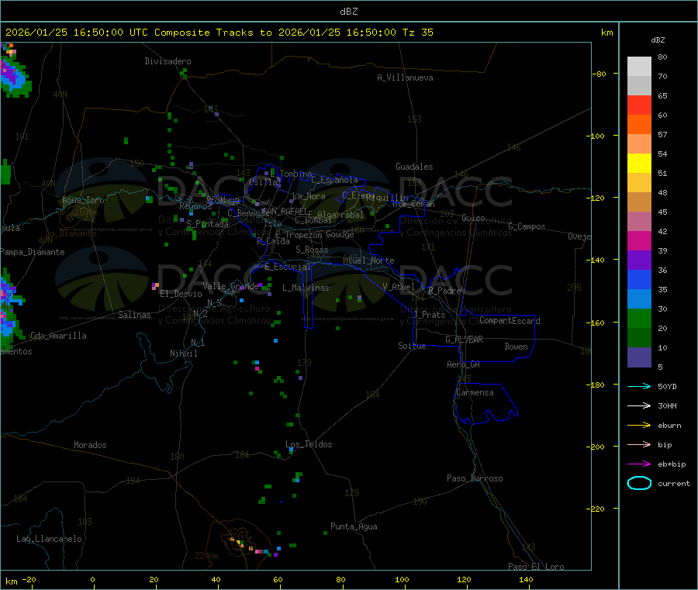Click the Guadales location label
The width and height of the screenshot is (698, 590).
pos(414,167)
